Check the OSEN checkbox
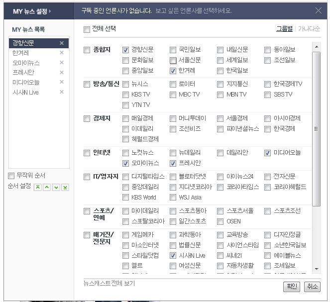 click(220, 221)
